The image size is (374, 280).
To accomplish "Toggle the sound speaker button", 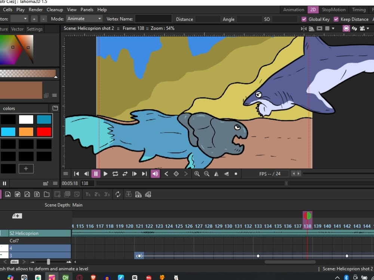I will pos(155,174).
